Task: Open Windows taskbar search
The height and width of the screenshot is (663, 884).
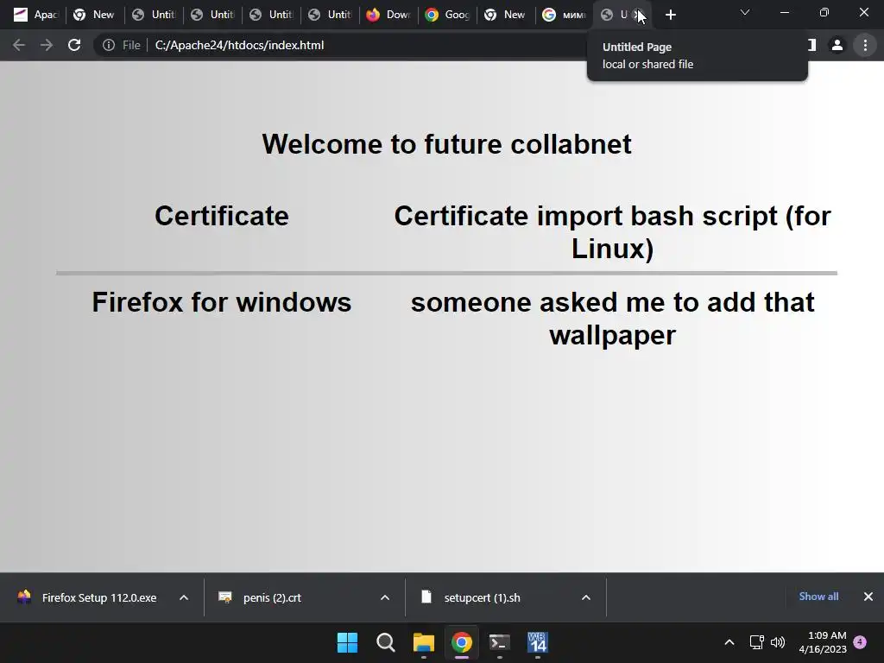Action: 386,642
